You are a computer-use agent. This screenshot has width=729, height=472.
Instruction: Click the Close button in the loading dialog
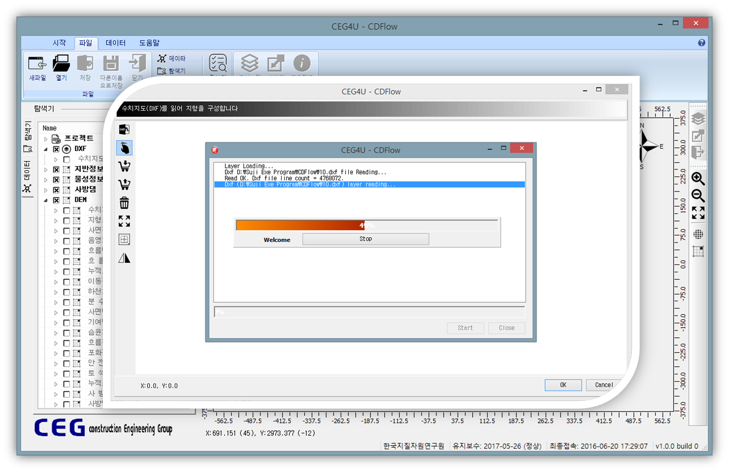(506, 328)
